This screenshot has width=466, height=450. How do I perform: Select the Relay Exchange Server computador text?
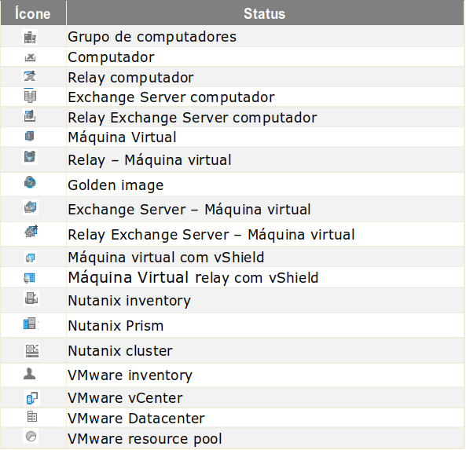click(193, 118)
